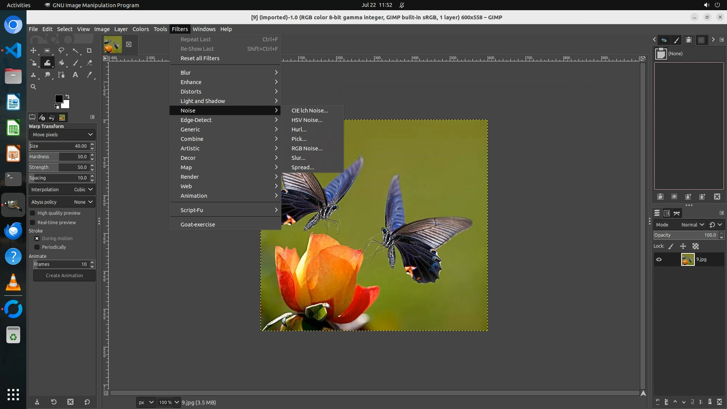Select the Crop tool

tap(89, 50)
